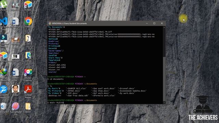Open the Github folder on desktop
Screen dimensions: 219x123
coord(28,56)
